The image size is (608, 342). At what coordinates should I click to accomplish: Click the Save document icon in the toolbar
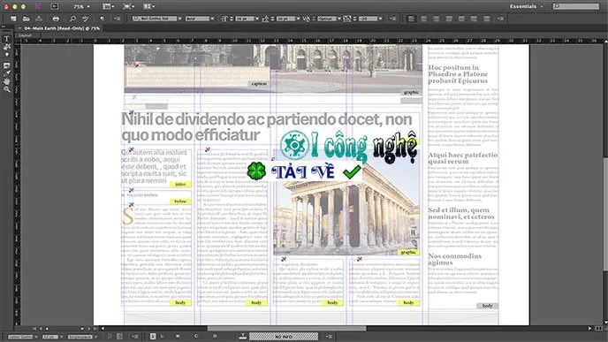[39, 19]
